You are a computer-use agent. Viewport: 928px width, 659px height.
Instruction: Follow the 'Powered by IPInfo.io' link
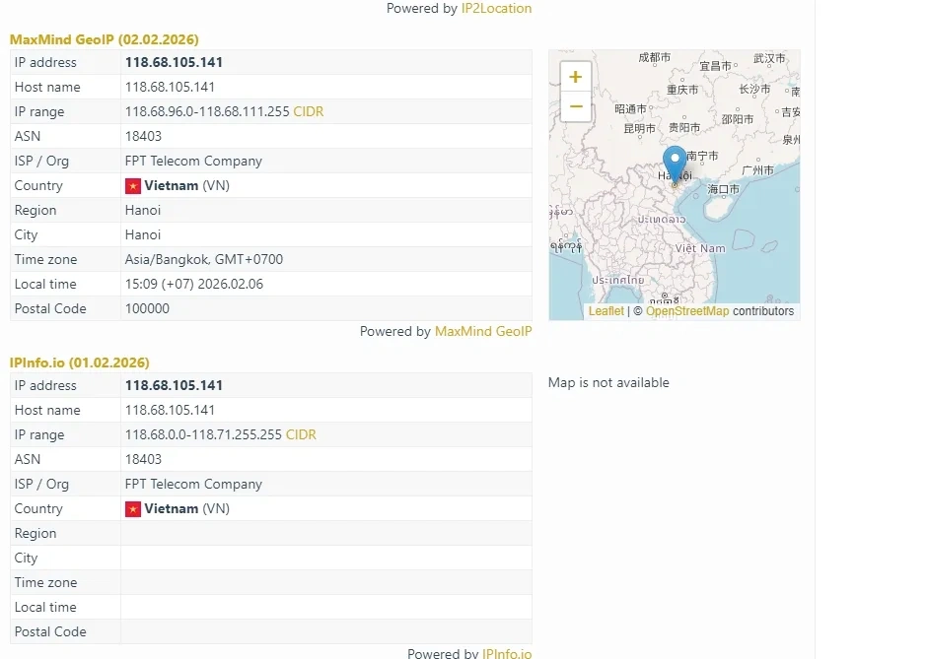pos(506,653)
